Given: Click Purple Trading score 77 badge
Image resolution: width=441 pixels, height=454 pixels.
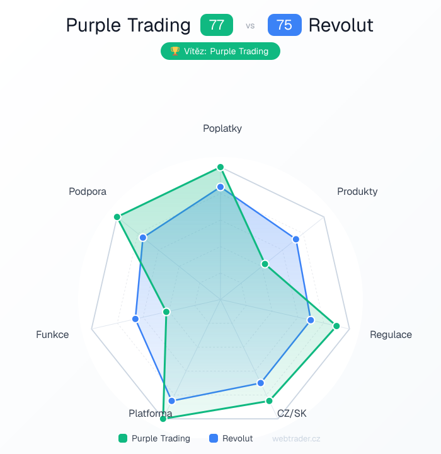Looking at the screenshot, I should 216,25.
